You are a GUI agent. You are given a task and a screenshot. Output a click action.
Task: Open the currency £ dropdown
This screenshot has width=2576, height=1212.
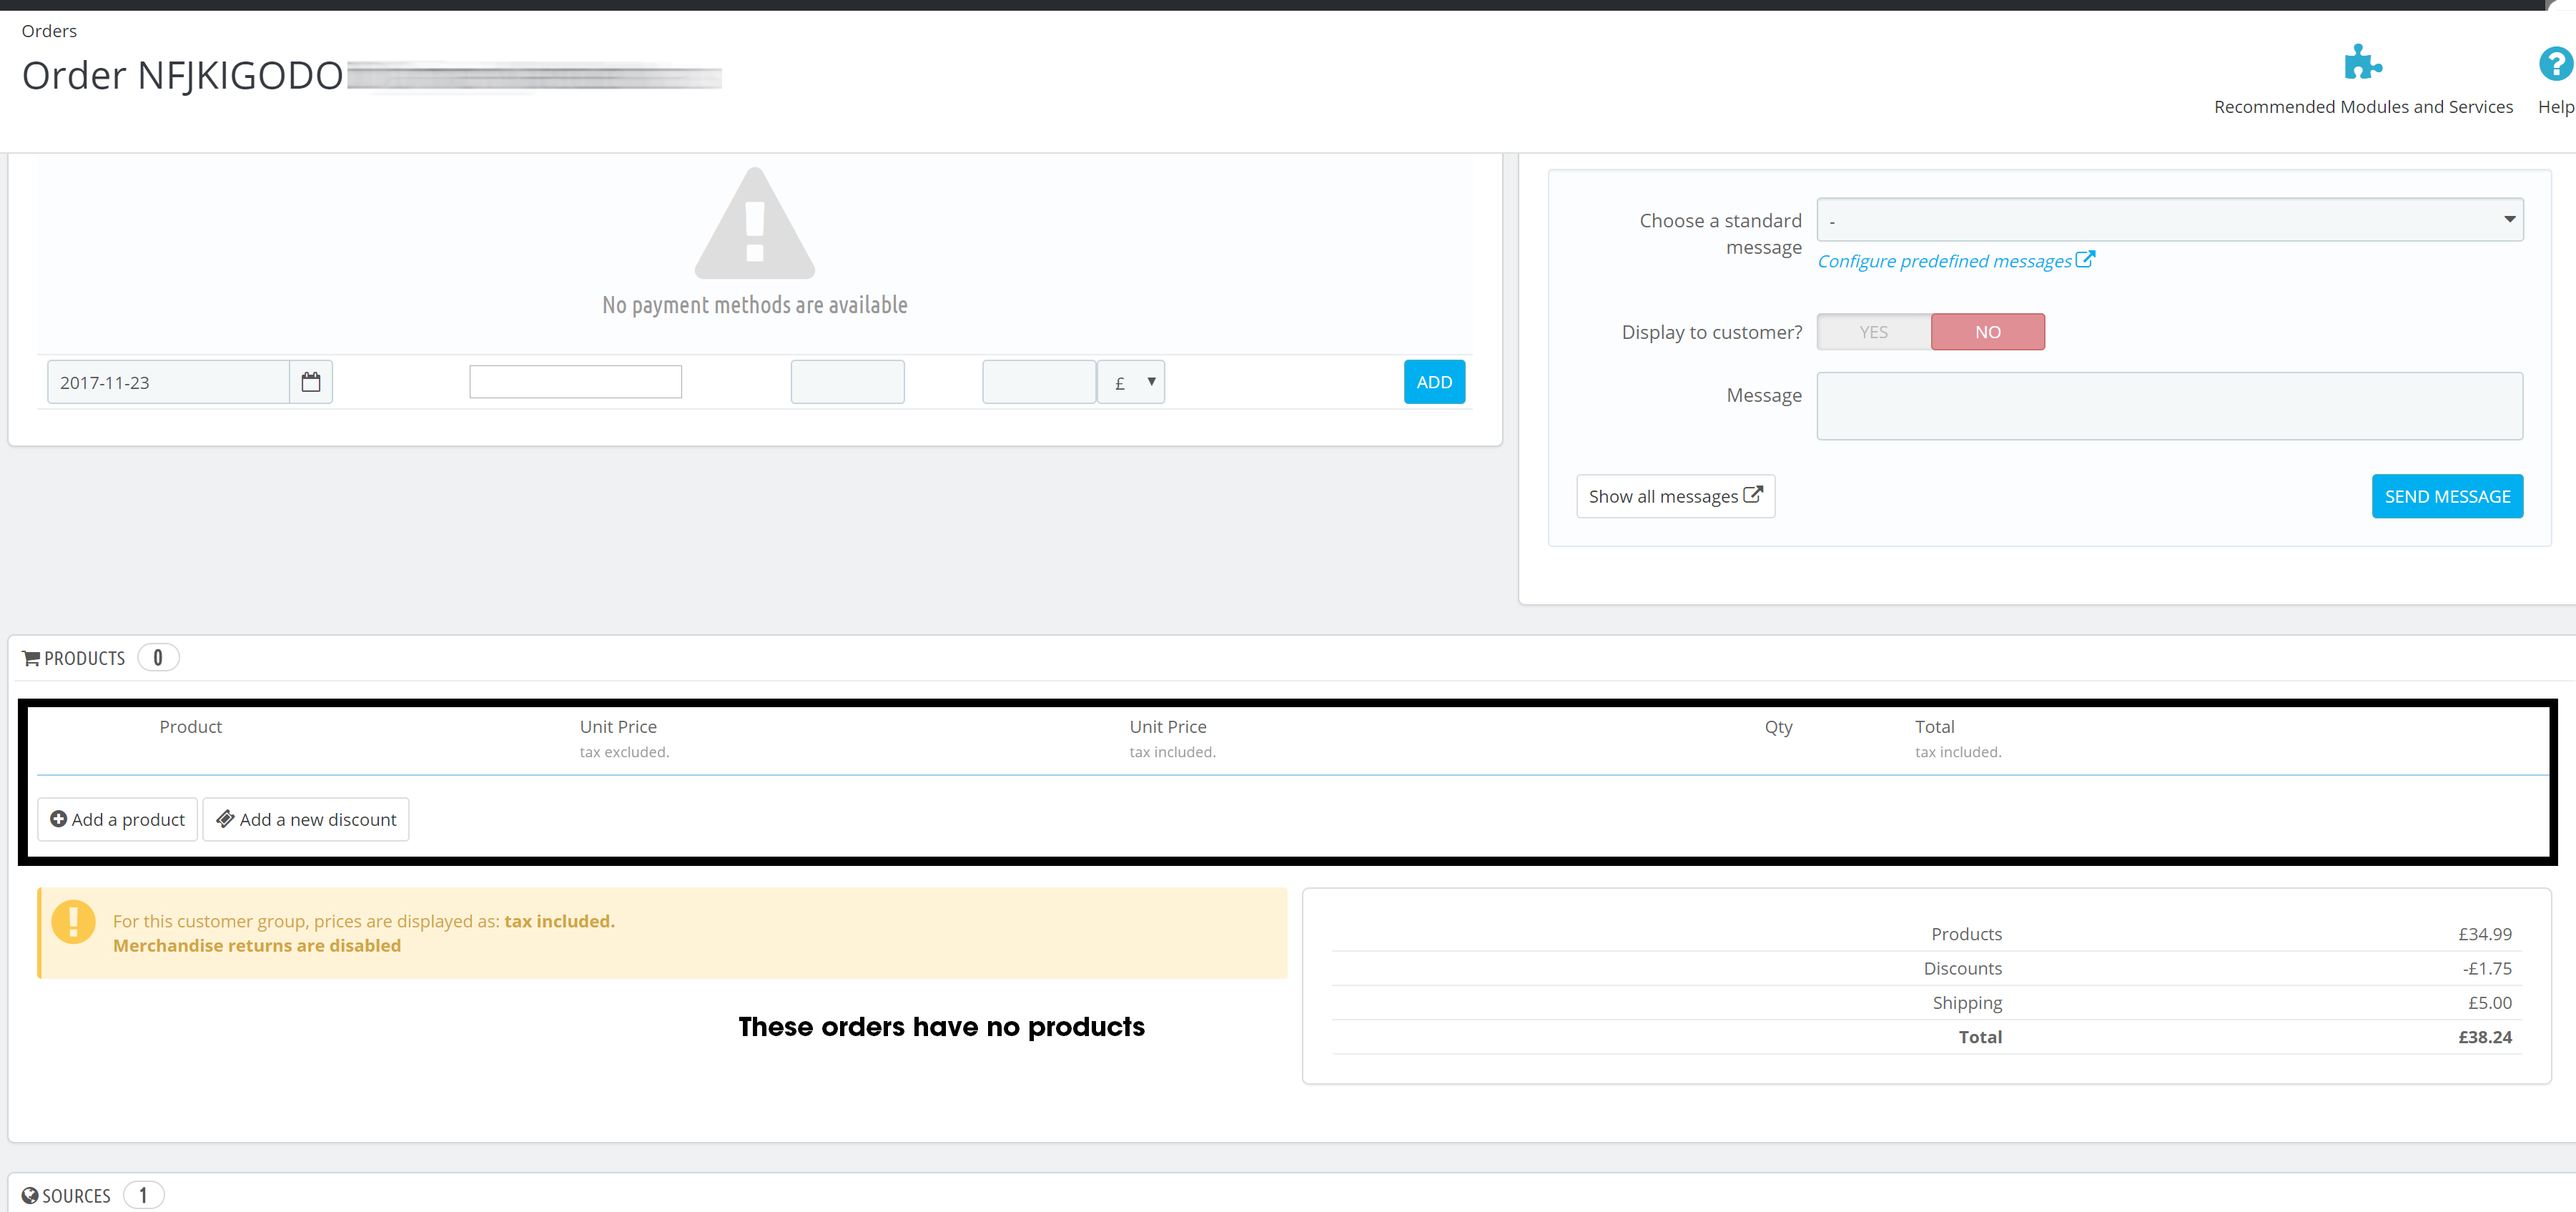pyautogui.click(x=1131, y=382)
